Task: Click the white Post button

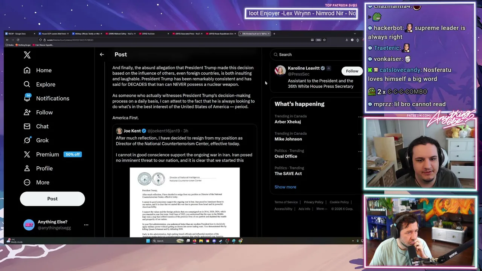Action: click(x=52, y=199)
